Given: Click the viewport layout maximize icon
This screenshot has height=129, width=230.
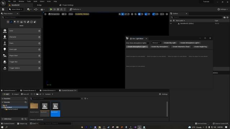Looking at the screenshot, I should click(167, 14).
